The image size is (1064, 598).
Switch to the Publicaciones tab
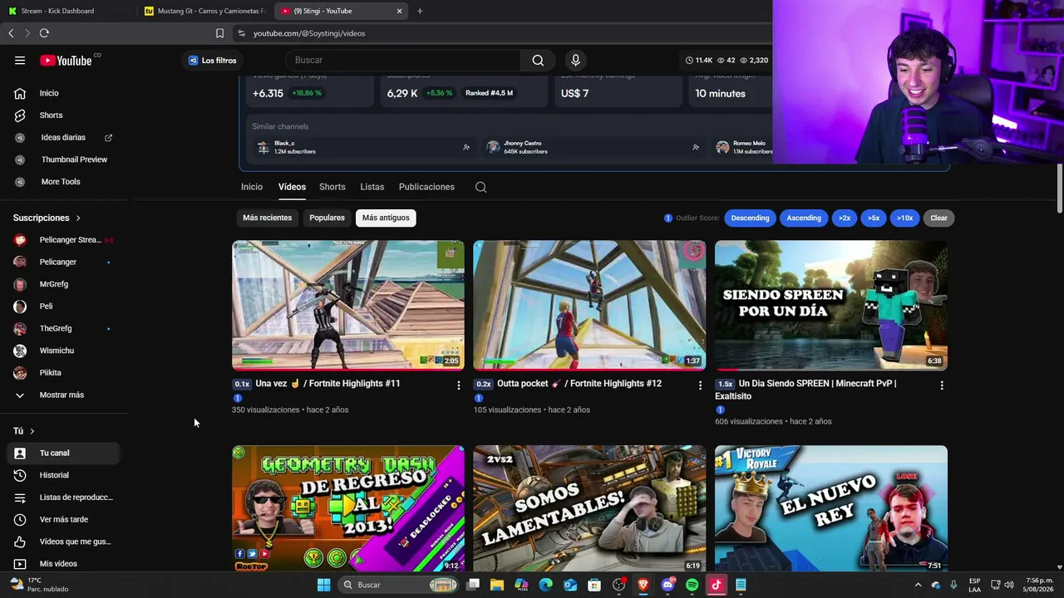click(x=426, y=187)
